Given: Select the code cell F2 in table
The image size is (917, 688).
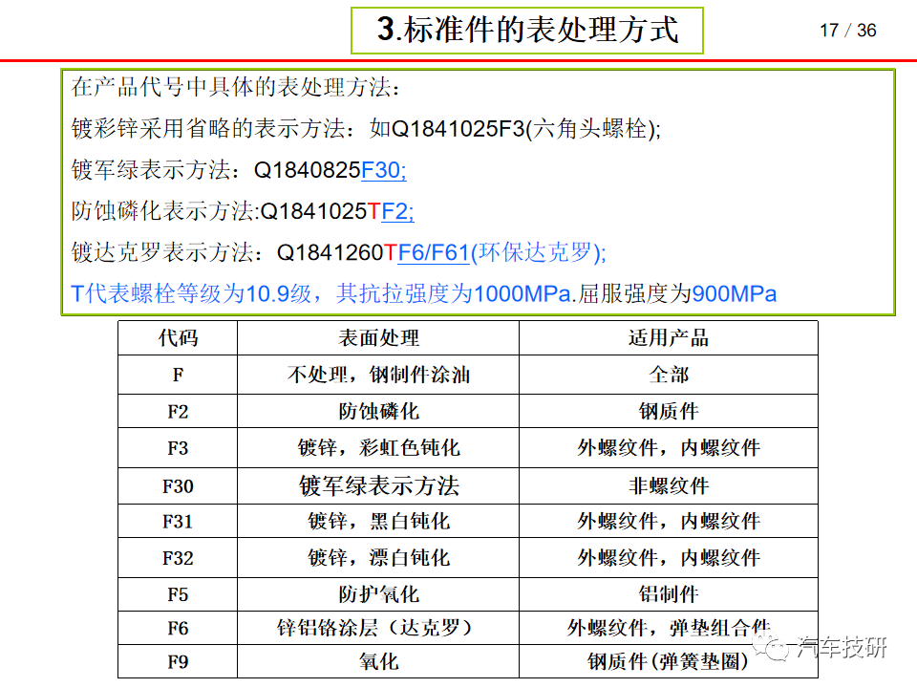Looking at the screenshot, I should (178, 411).
